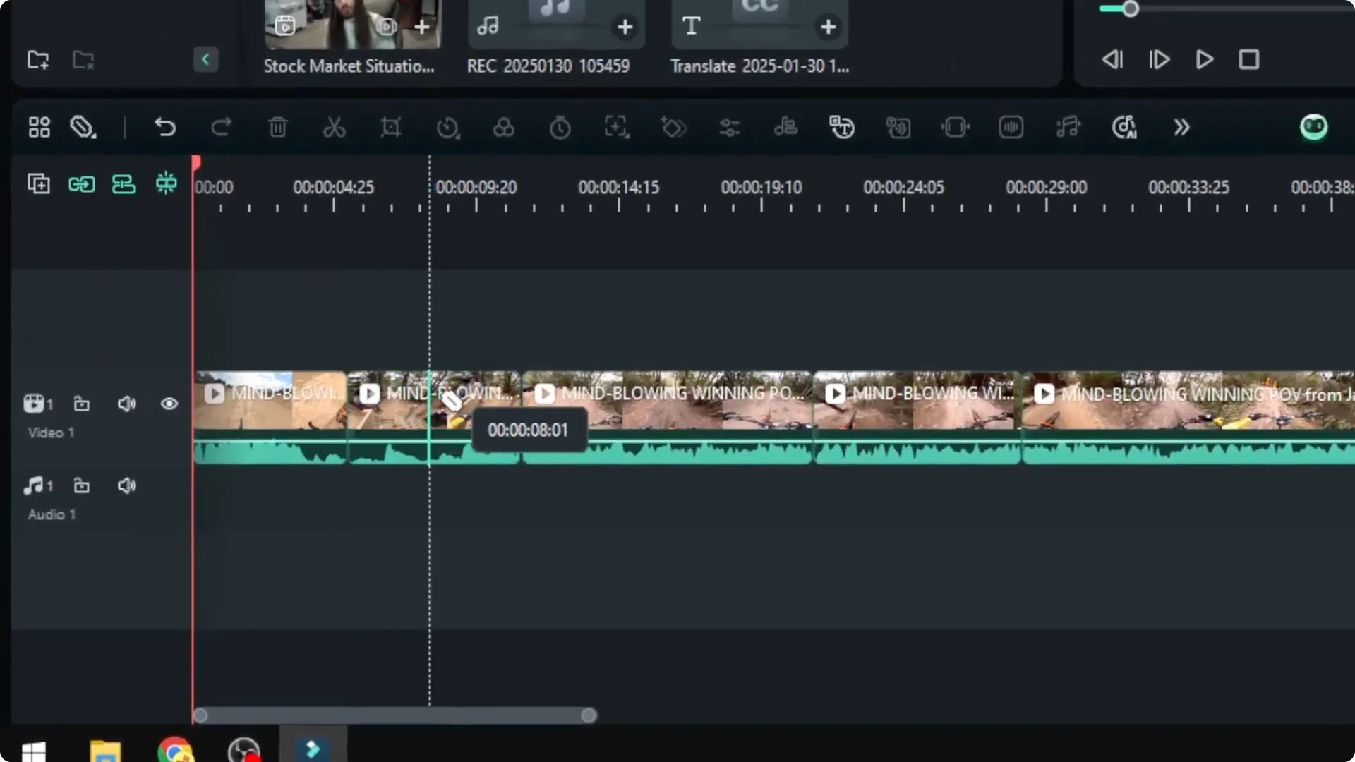Expand hidden toolbar tools with the double chevron
1355x762 pixels.
click(1181, 128)
